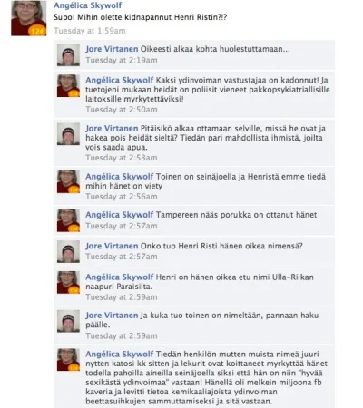The height and width of the screenshot is (408, 363).
Task: Click Angélica's avatar on 'Henri on hänen oikea' comment
Action: pyautogui.click(x=68, y=283)
